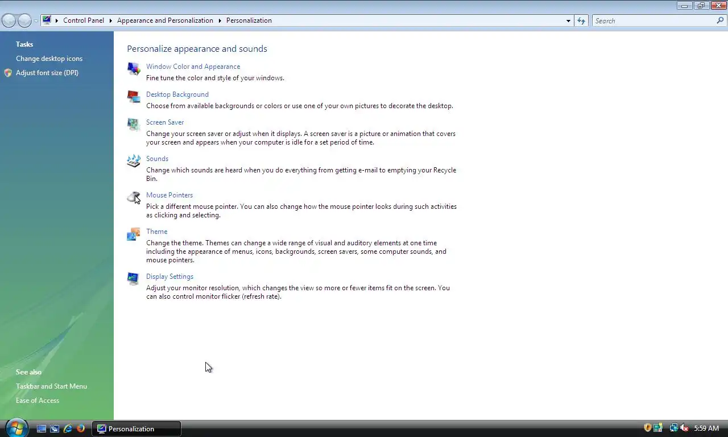Viewport: 728px width, 437px height.
Task: Open the address bar history dropdown arrow
Action: 568,20
